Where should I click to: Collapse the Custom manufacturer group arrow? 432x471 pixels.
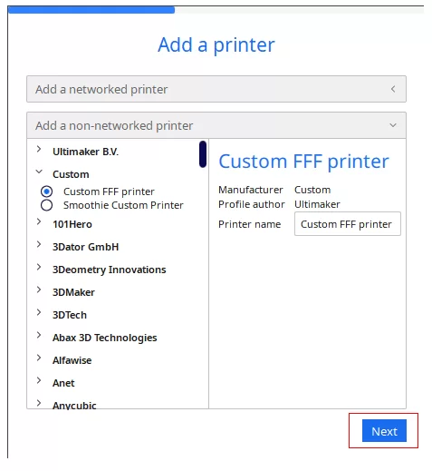click(x=39, y=172)
